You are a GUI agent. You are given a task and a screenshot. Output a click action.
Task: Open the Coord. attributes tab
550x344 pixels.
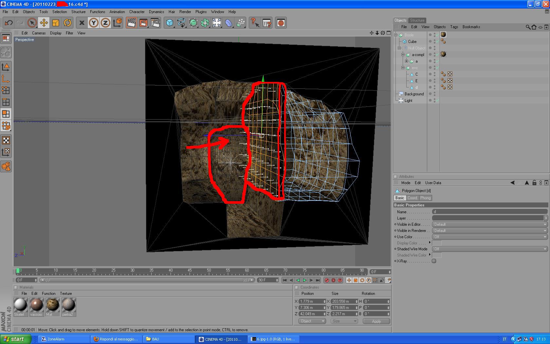(412, 198)
